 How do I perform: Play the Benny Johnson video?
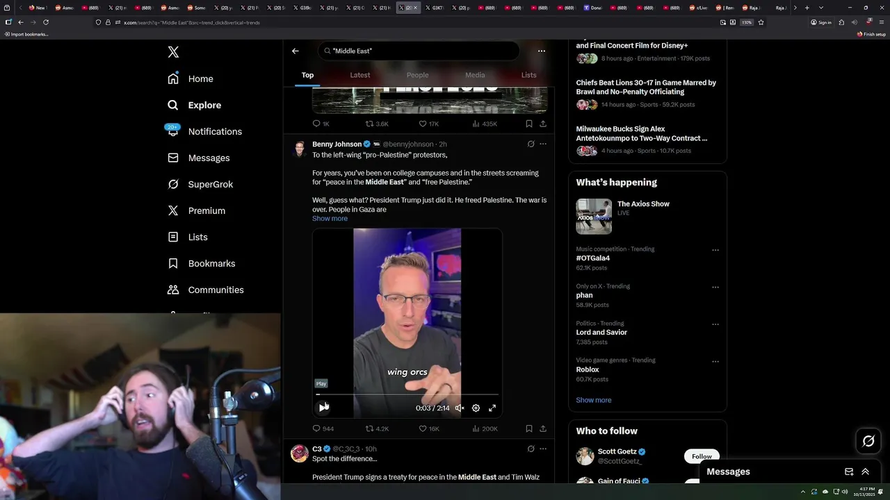coord(323,408)
